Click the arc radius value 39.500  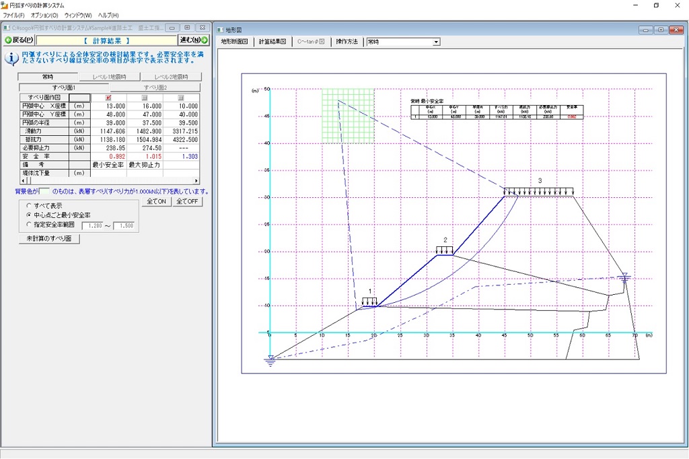click(x=188, y=123)
